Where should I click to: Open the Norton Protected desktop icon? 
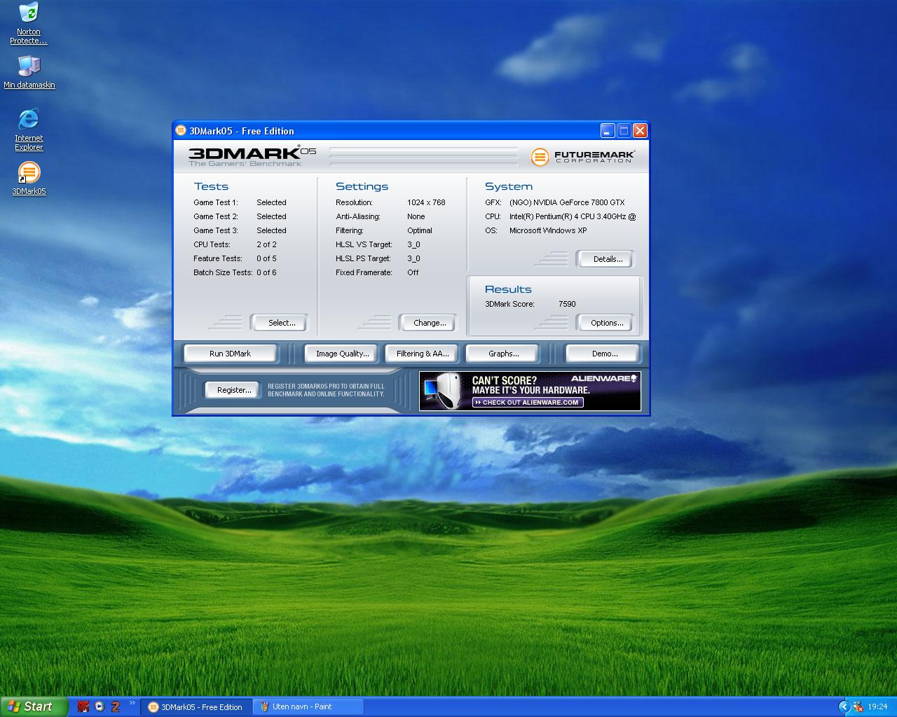pos(29,23)
